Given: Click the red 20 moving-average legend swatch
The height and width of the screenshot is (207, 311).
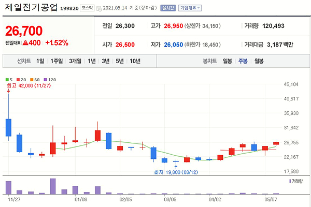Looking at the screenshot, I should point(18,80).
